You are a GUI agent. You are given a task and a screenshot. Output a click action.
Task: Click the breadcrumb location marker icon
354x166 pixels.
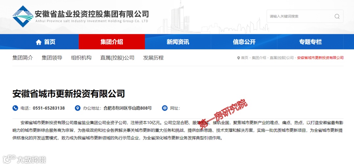click(x=238, y=58)
